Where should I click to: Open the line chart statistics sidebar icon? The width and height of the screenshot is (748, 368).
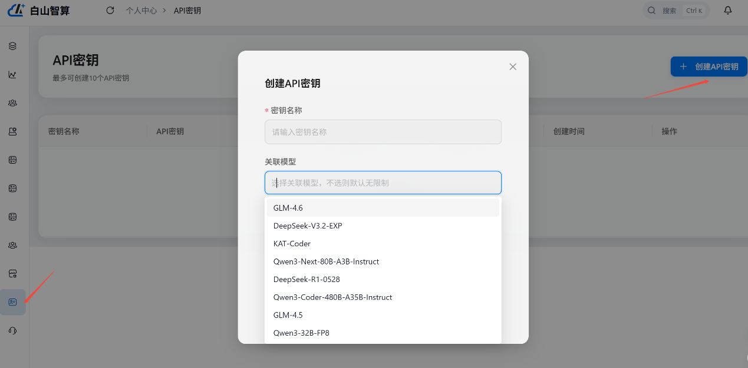click(x=12, y=74)
